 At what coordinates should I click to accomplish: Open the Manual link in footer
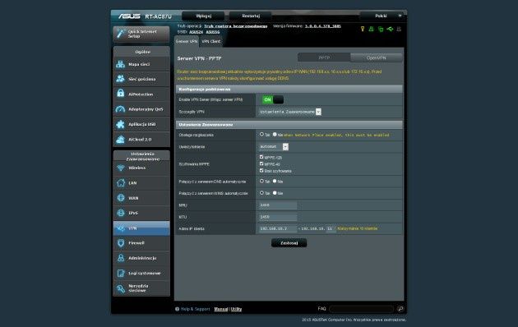click(221, 309)
